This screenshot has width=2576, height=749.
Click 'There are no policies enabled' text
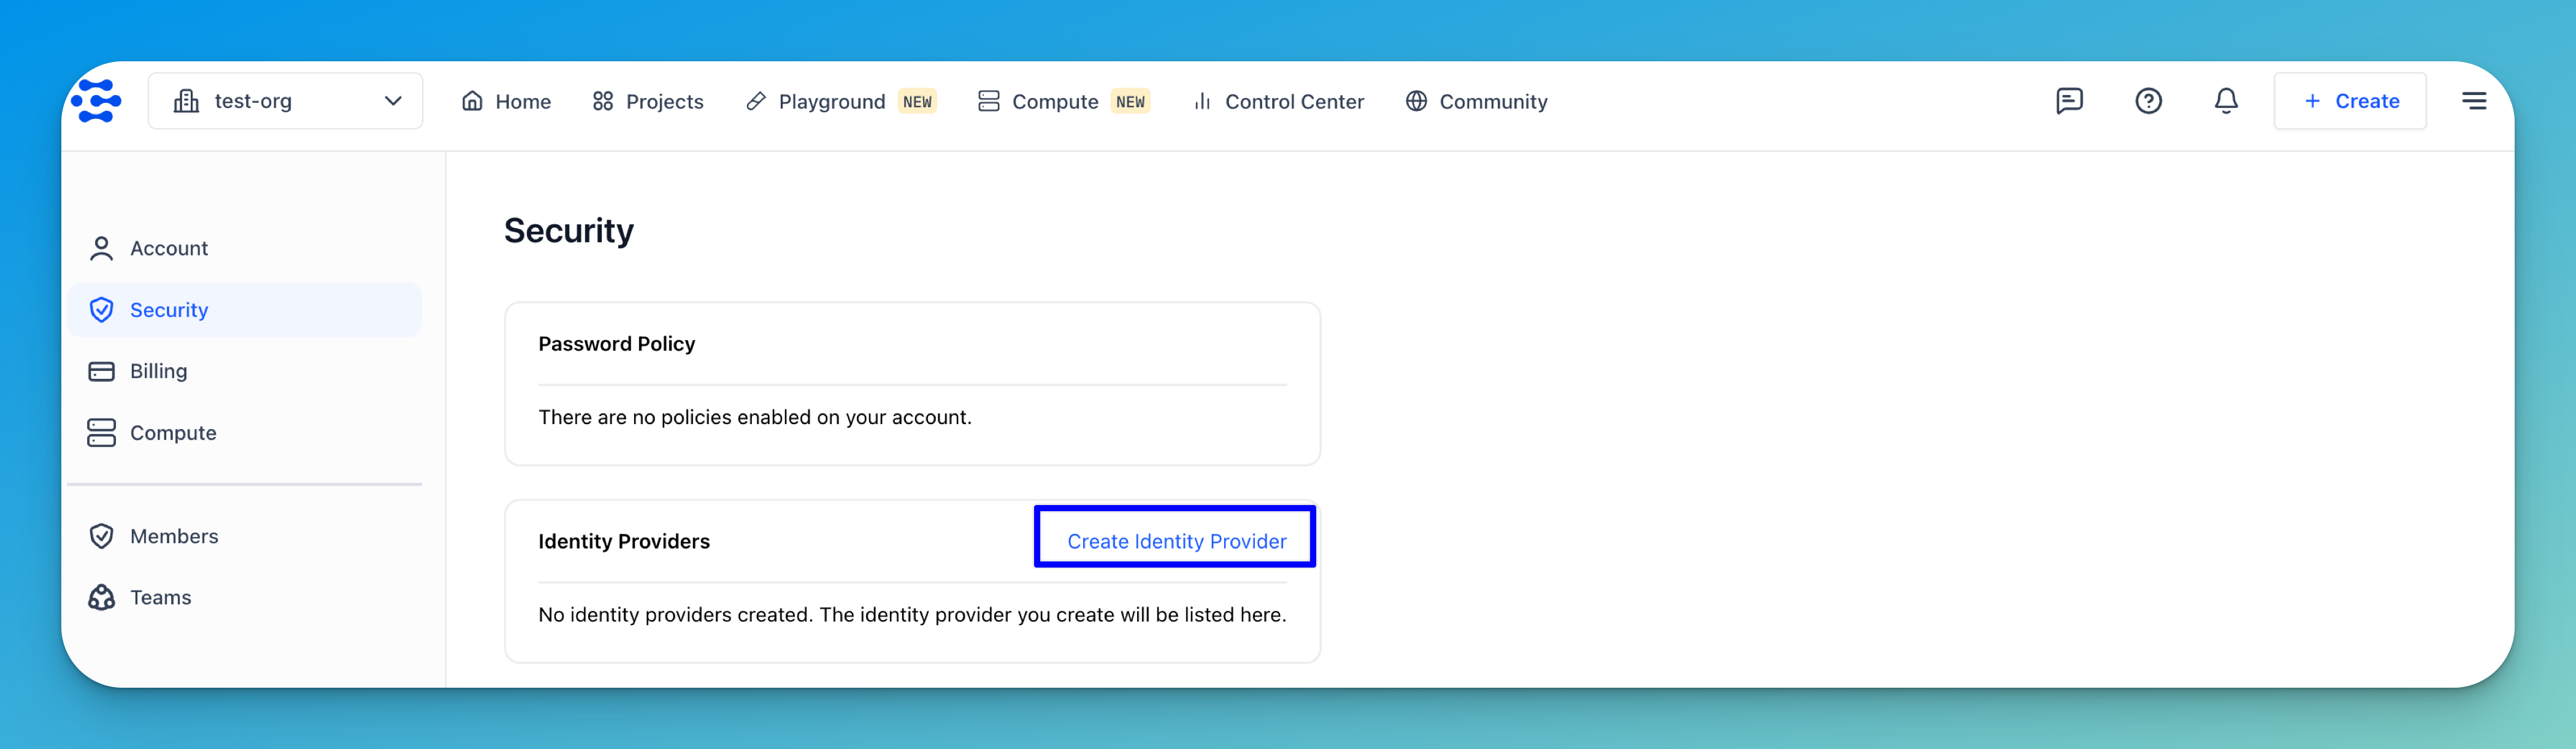(x=755, y=417)
